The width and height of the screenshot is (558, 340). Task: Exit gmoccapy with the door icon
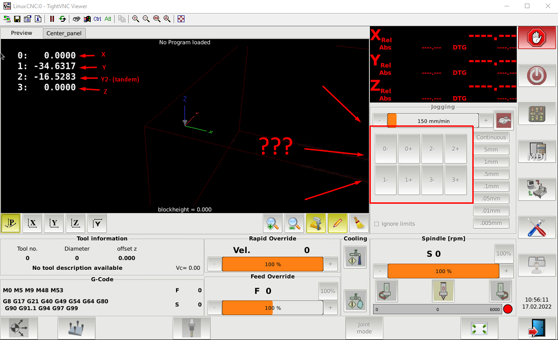[x=537, y=328]
